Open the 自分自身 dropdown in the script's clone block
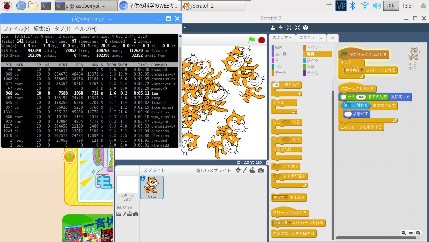The width and height of the screenshot is (429, 242). [x=362, y=70]
